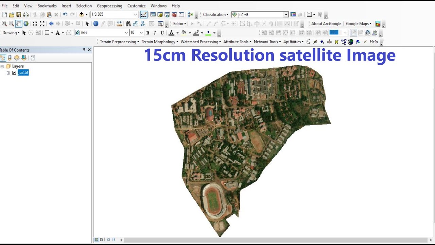This screenshot has height=245, width=435.
Task: Expand the ju2.tif layer legend
Action: point(8,73)
